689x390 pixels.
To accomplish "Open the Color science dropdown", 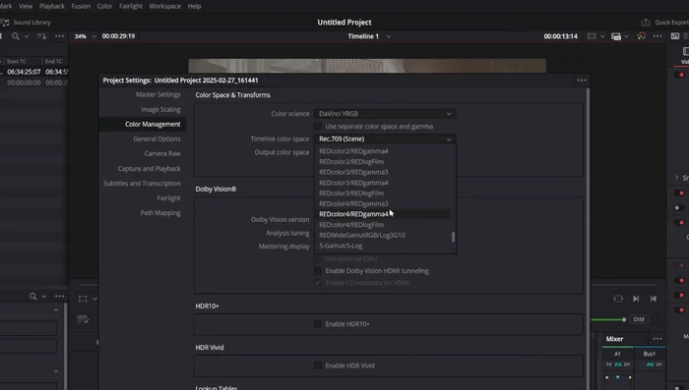I will coord(385,114).
